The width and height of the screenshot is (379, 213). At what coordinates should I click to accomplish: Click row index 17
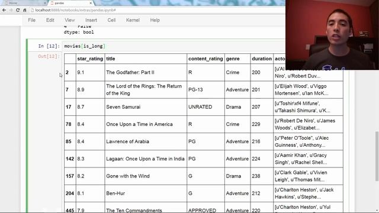click(x=70, y=107)
